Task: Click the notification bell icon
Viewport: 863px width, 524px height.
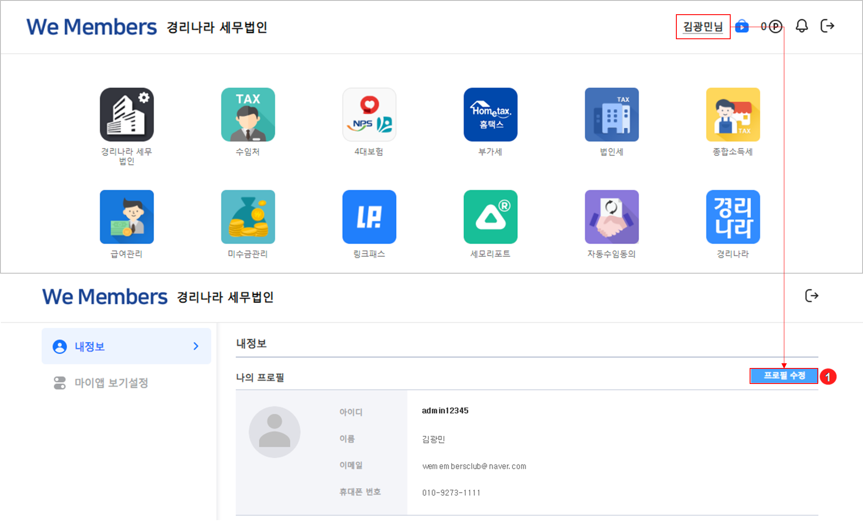Action: [801, 26]
